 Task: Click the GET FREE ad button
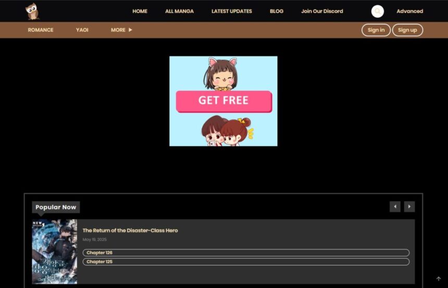point(223,101)
